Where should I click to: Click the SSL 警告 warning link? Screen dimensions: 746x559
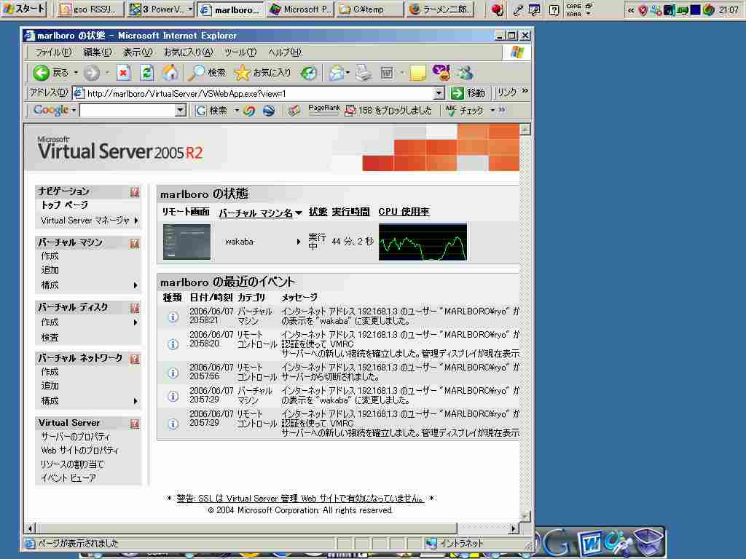coord(299,498)
